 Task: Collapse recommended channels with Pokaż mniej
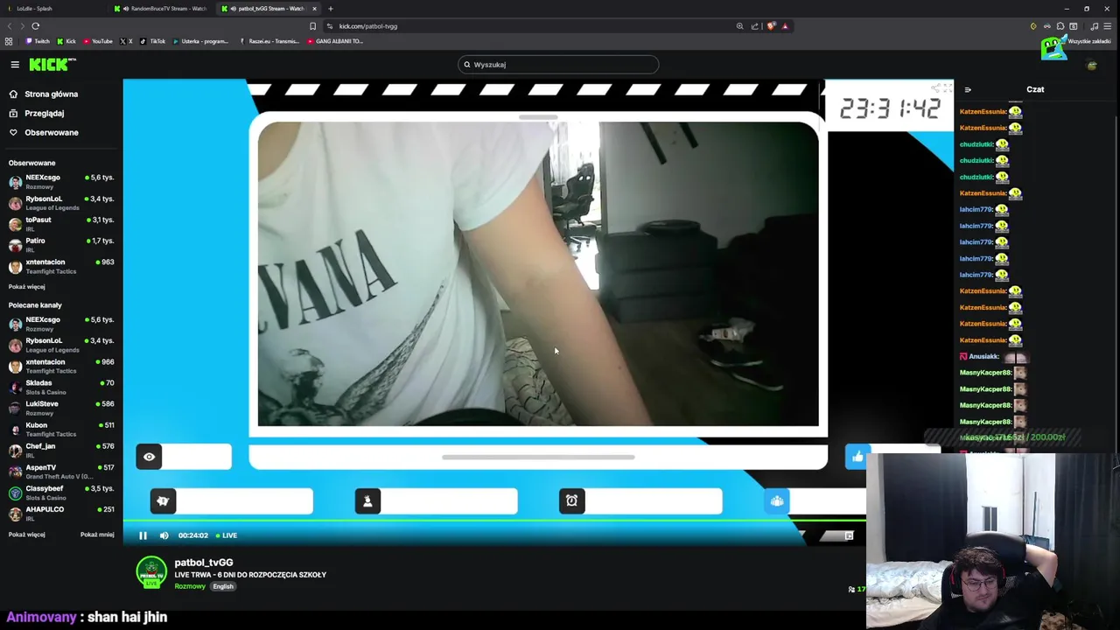(x=97, y=535)
